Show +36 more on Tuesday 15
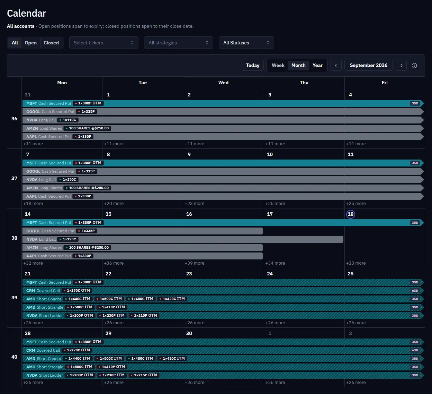The height and width of the screenshot is (394, 432). pos(114,263)
